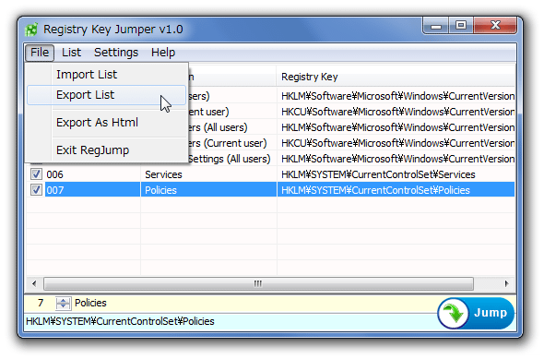The height and width of the screenshot is (359, 544).
Task: Toggle checkbox for row 006
Action: (36, 174)
